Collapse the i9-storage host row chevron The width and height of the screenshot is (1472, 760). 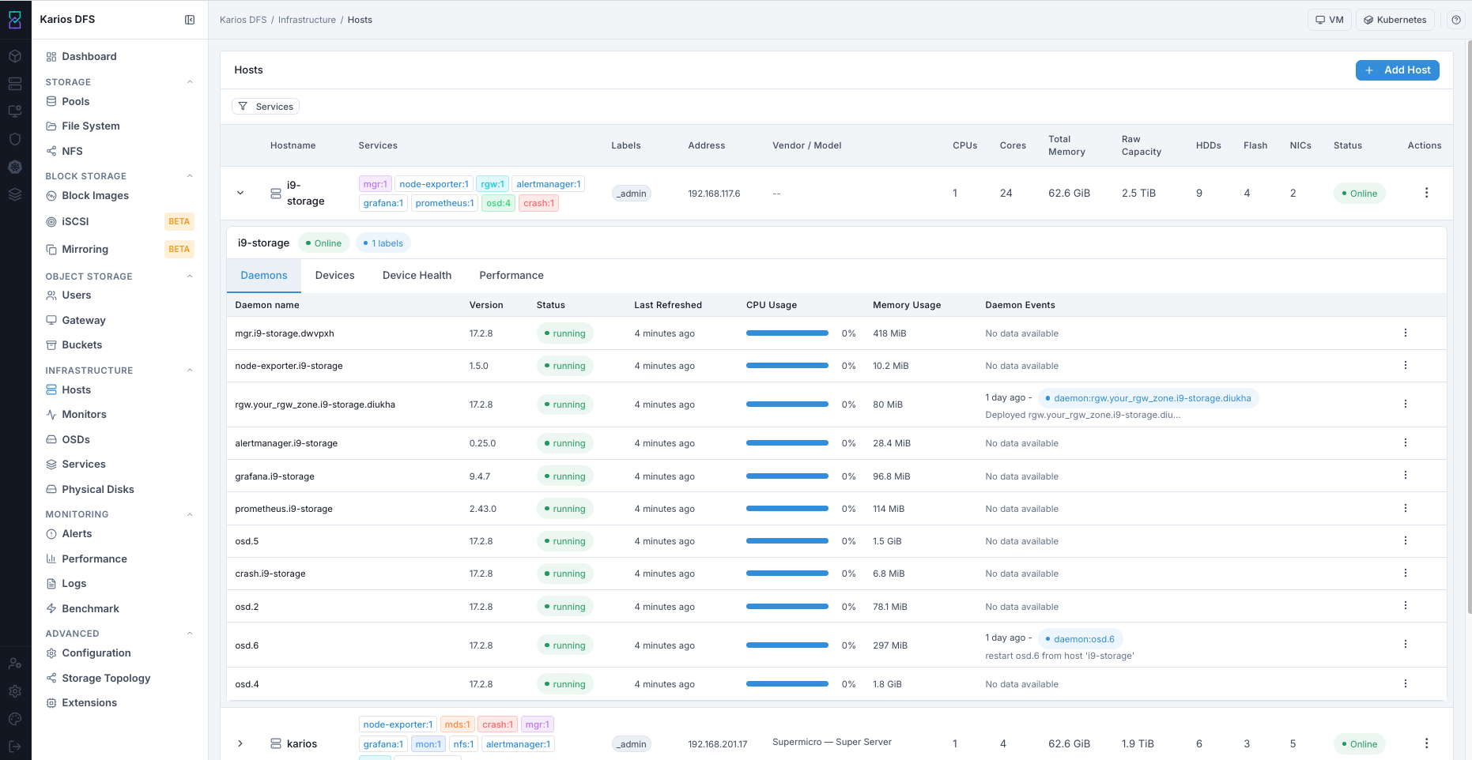click(x=240, y=193)
